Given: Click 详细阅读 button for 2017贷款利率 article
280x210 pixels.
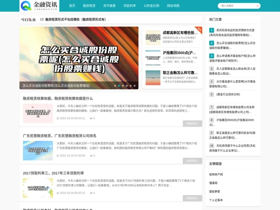Looking at the screenshot, I should point(192,198).
